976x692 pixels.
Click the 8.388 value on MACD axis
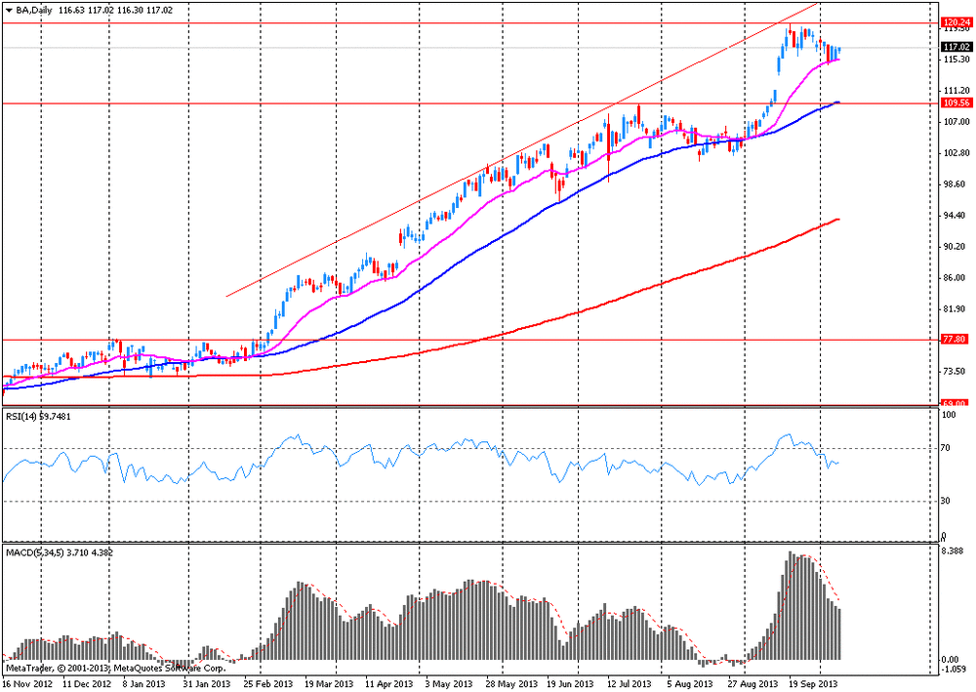[953, 550]
